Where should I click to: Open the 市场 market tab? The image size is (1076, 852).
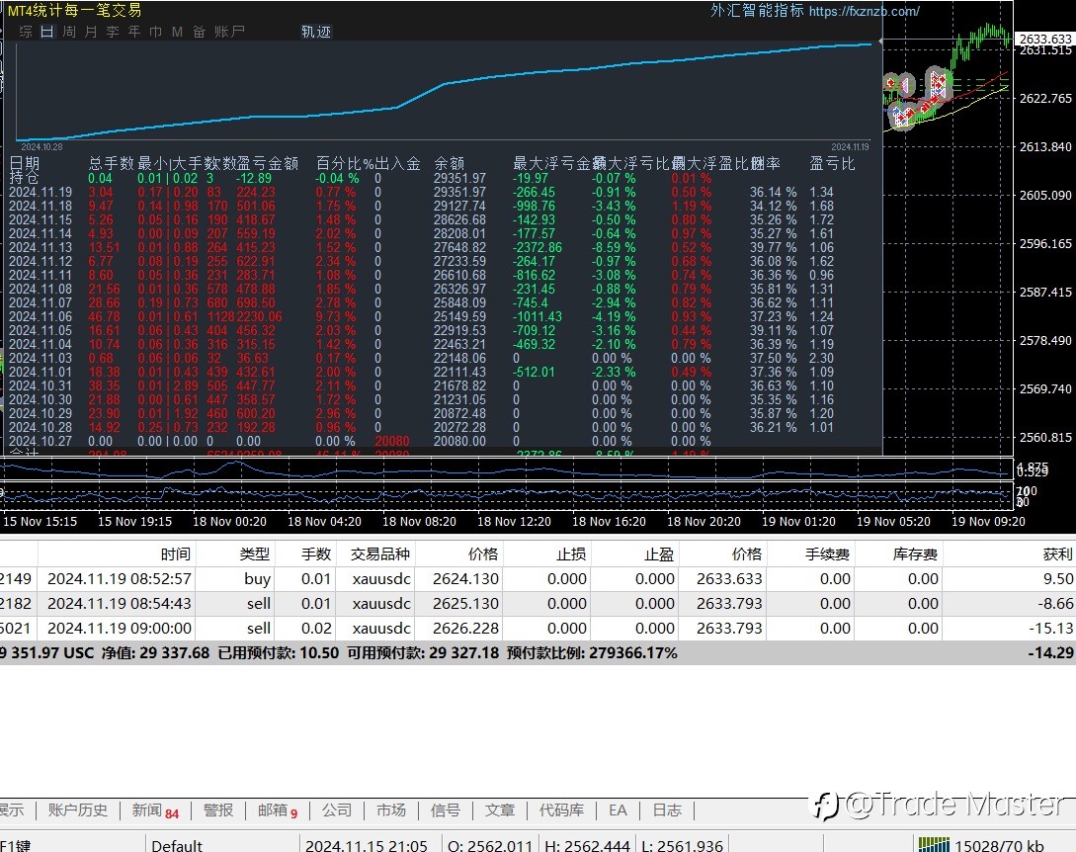pyautogui.click(x=391, y=810)
